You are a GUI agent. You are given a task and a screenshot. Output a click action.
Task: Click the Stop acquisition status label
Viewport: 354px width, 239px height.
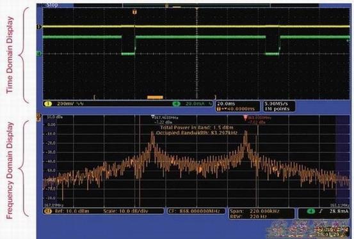click(52, 5)
